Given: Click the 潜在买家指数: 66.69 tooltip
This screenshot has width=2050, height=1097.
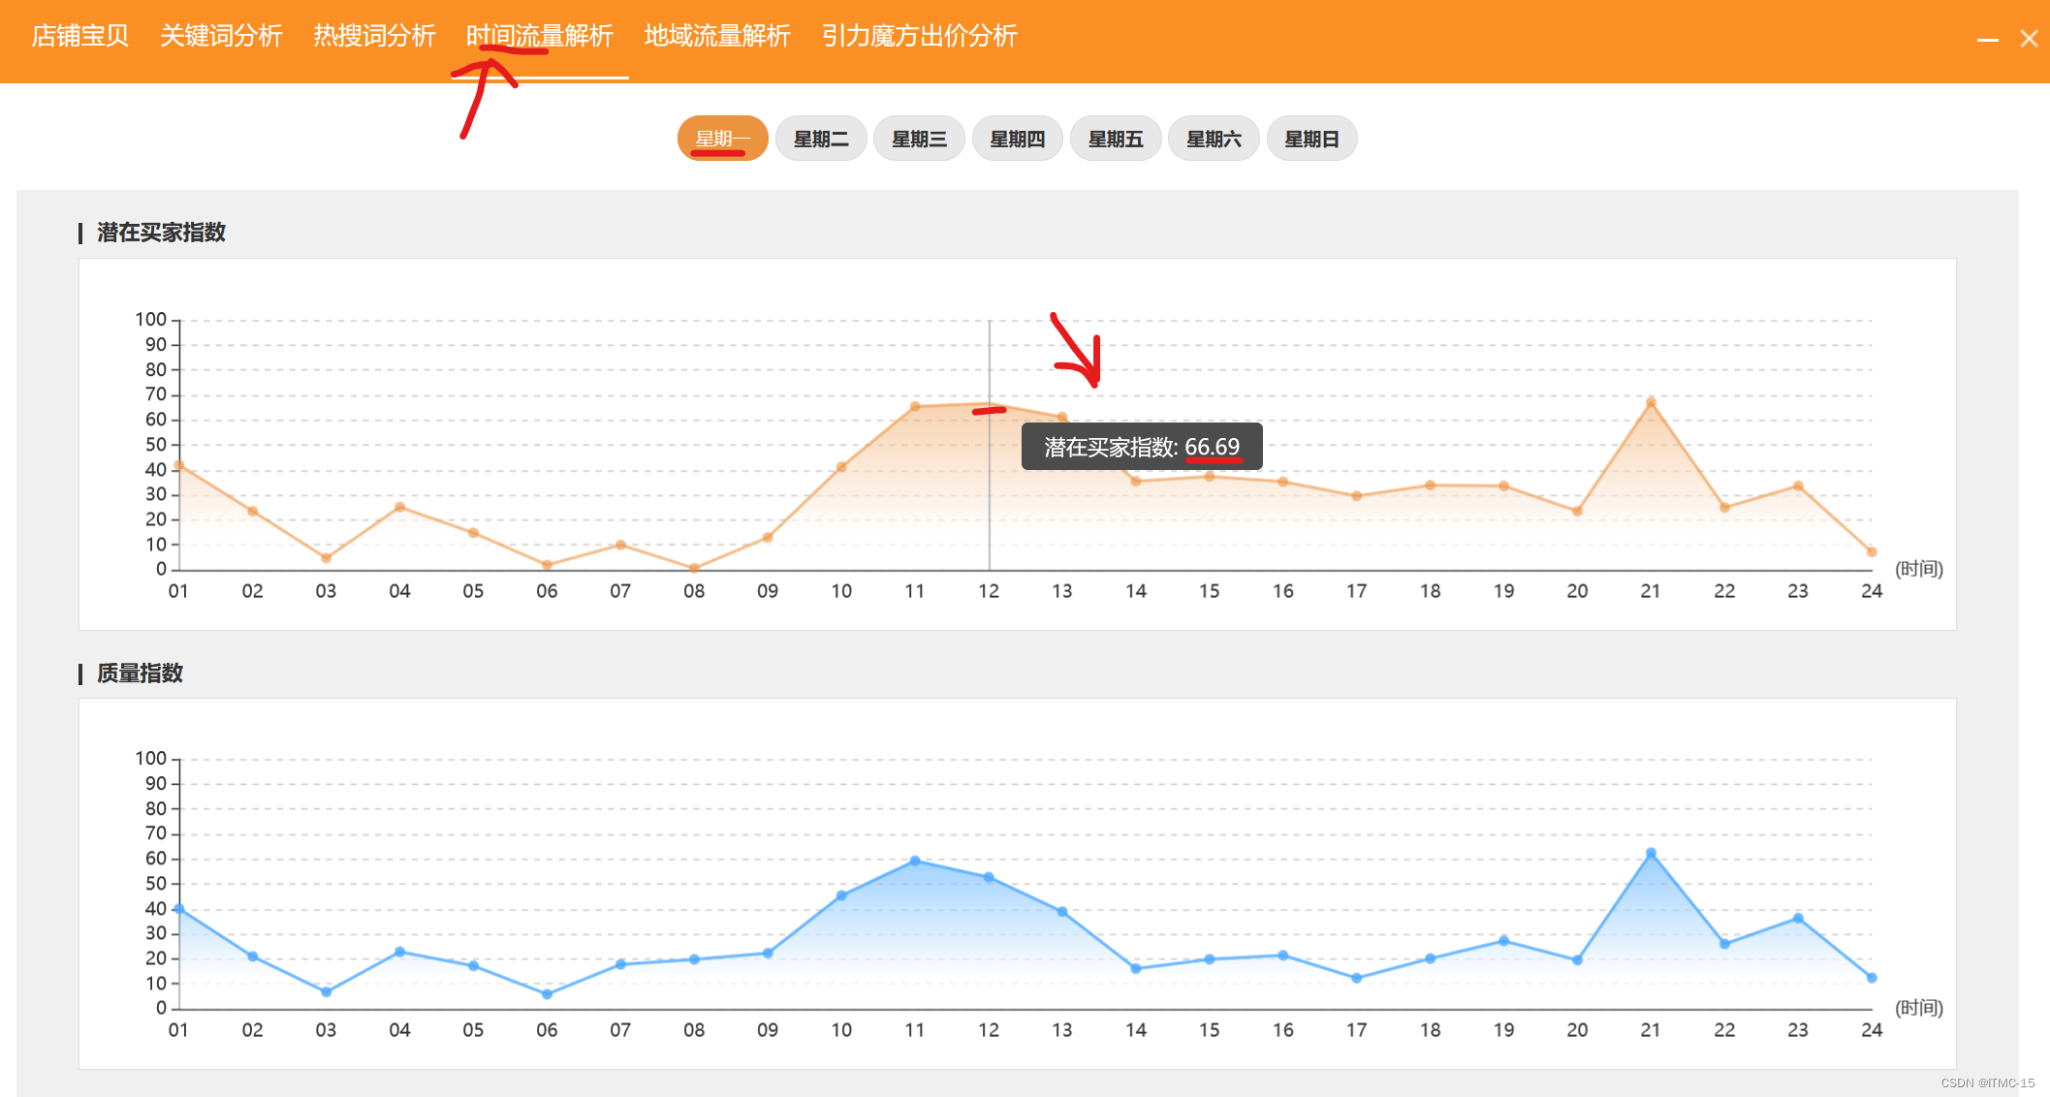Looking at the screenshot, I should [1142, 447].
